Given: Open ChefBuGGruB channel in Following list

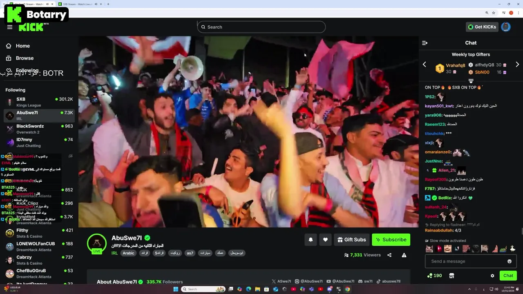Looking at the screenshot, I should [x=39, y=274].
